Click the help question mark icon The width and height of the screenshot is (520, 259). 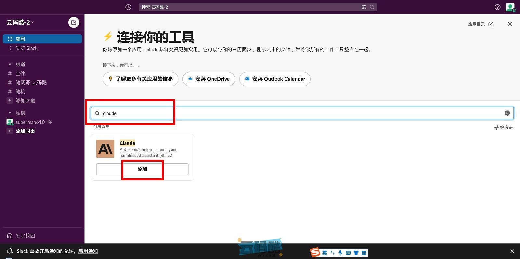coord(497,7)
